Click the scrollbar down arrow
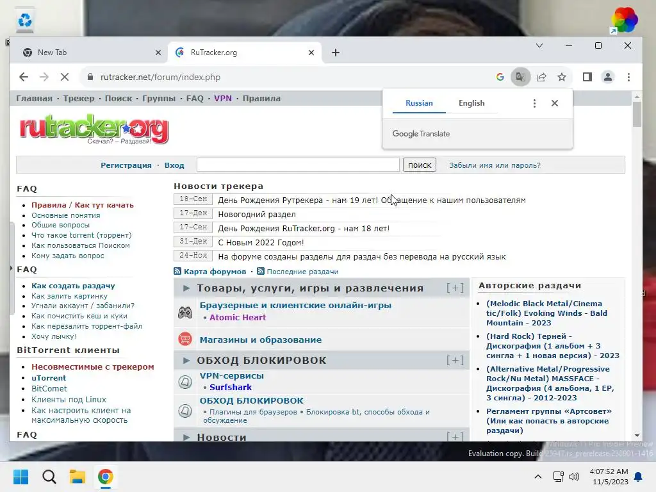The width and height of the screenshot is (656, 492). click(x=637, y=436)
